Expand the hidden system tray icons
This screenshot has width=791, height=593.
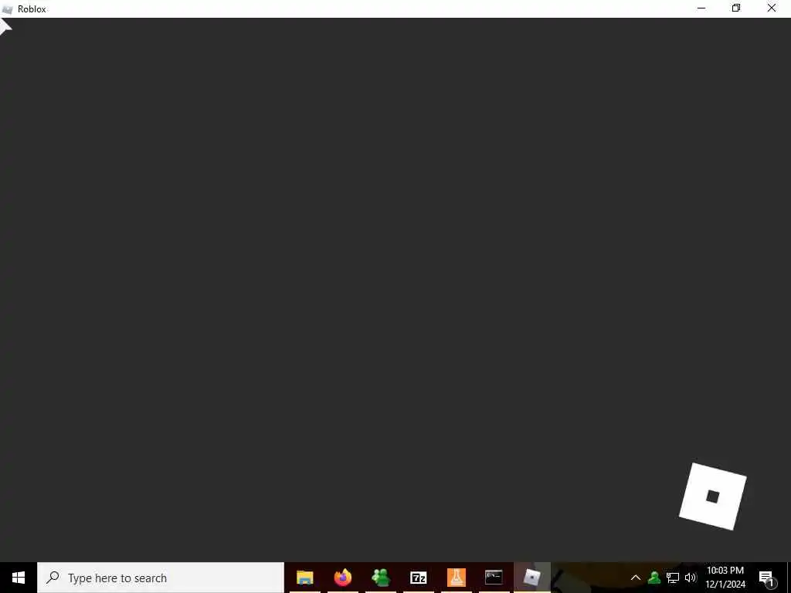[636, 578]
